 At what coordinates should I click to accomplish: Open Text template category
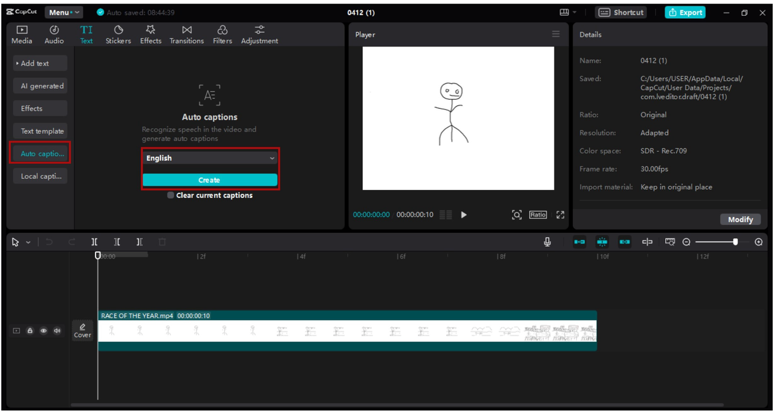coord(40,131)
